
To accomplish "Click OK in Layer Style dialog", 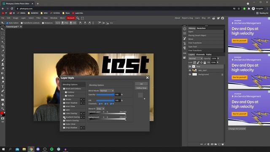I will [x=141, y=84].
